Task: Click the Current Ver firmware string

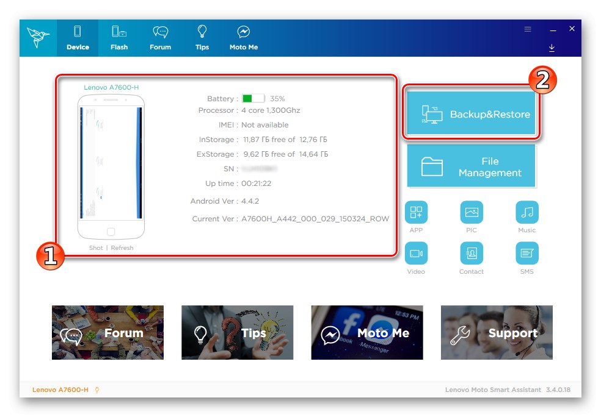Action: click(315, 219)
